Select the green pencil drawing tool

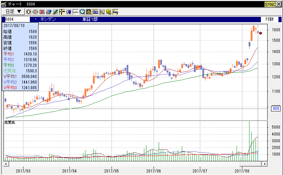point(55,12)
